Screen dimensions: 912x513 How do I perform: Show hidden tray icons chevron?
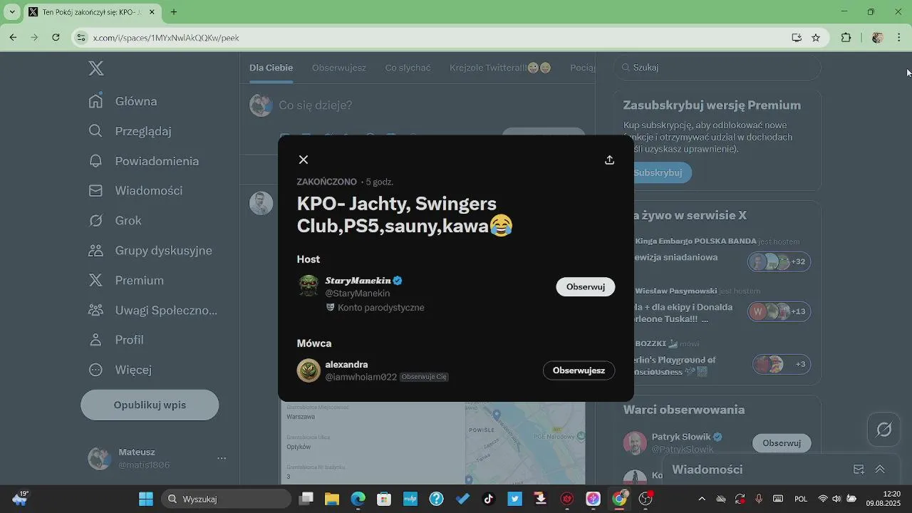point(702,499)
